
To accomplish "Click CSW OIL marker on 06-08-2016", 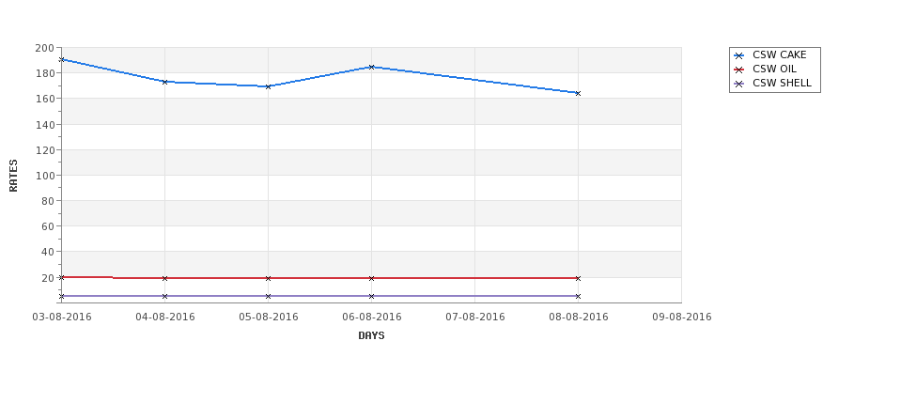I will point(371,279).
